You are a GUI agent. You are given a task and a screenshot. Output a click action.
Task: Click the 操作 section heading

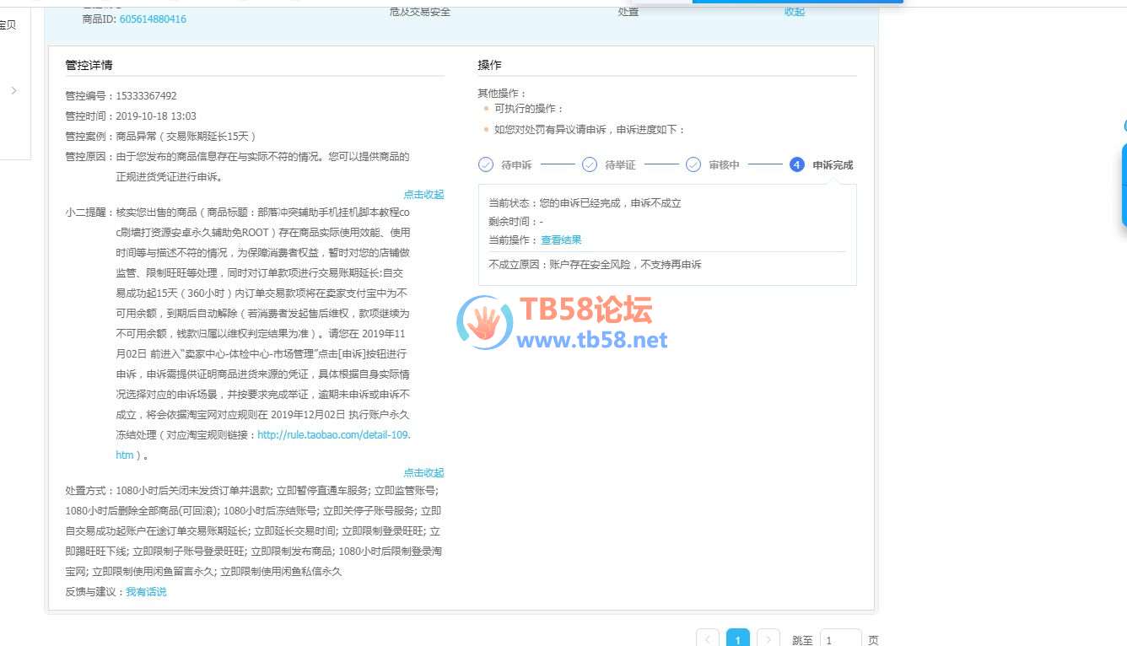click(x=490, y=65)
